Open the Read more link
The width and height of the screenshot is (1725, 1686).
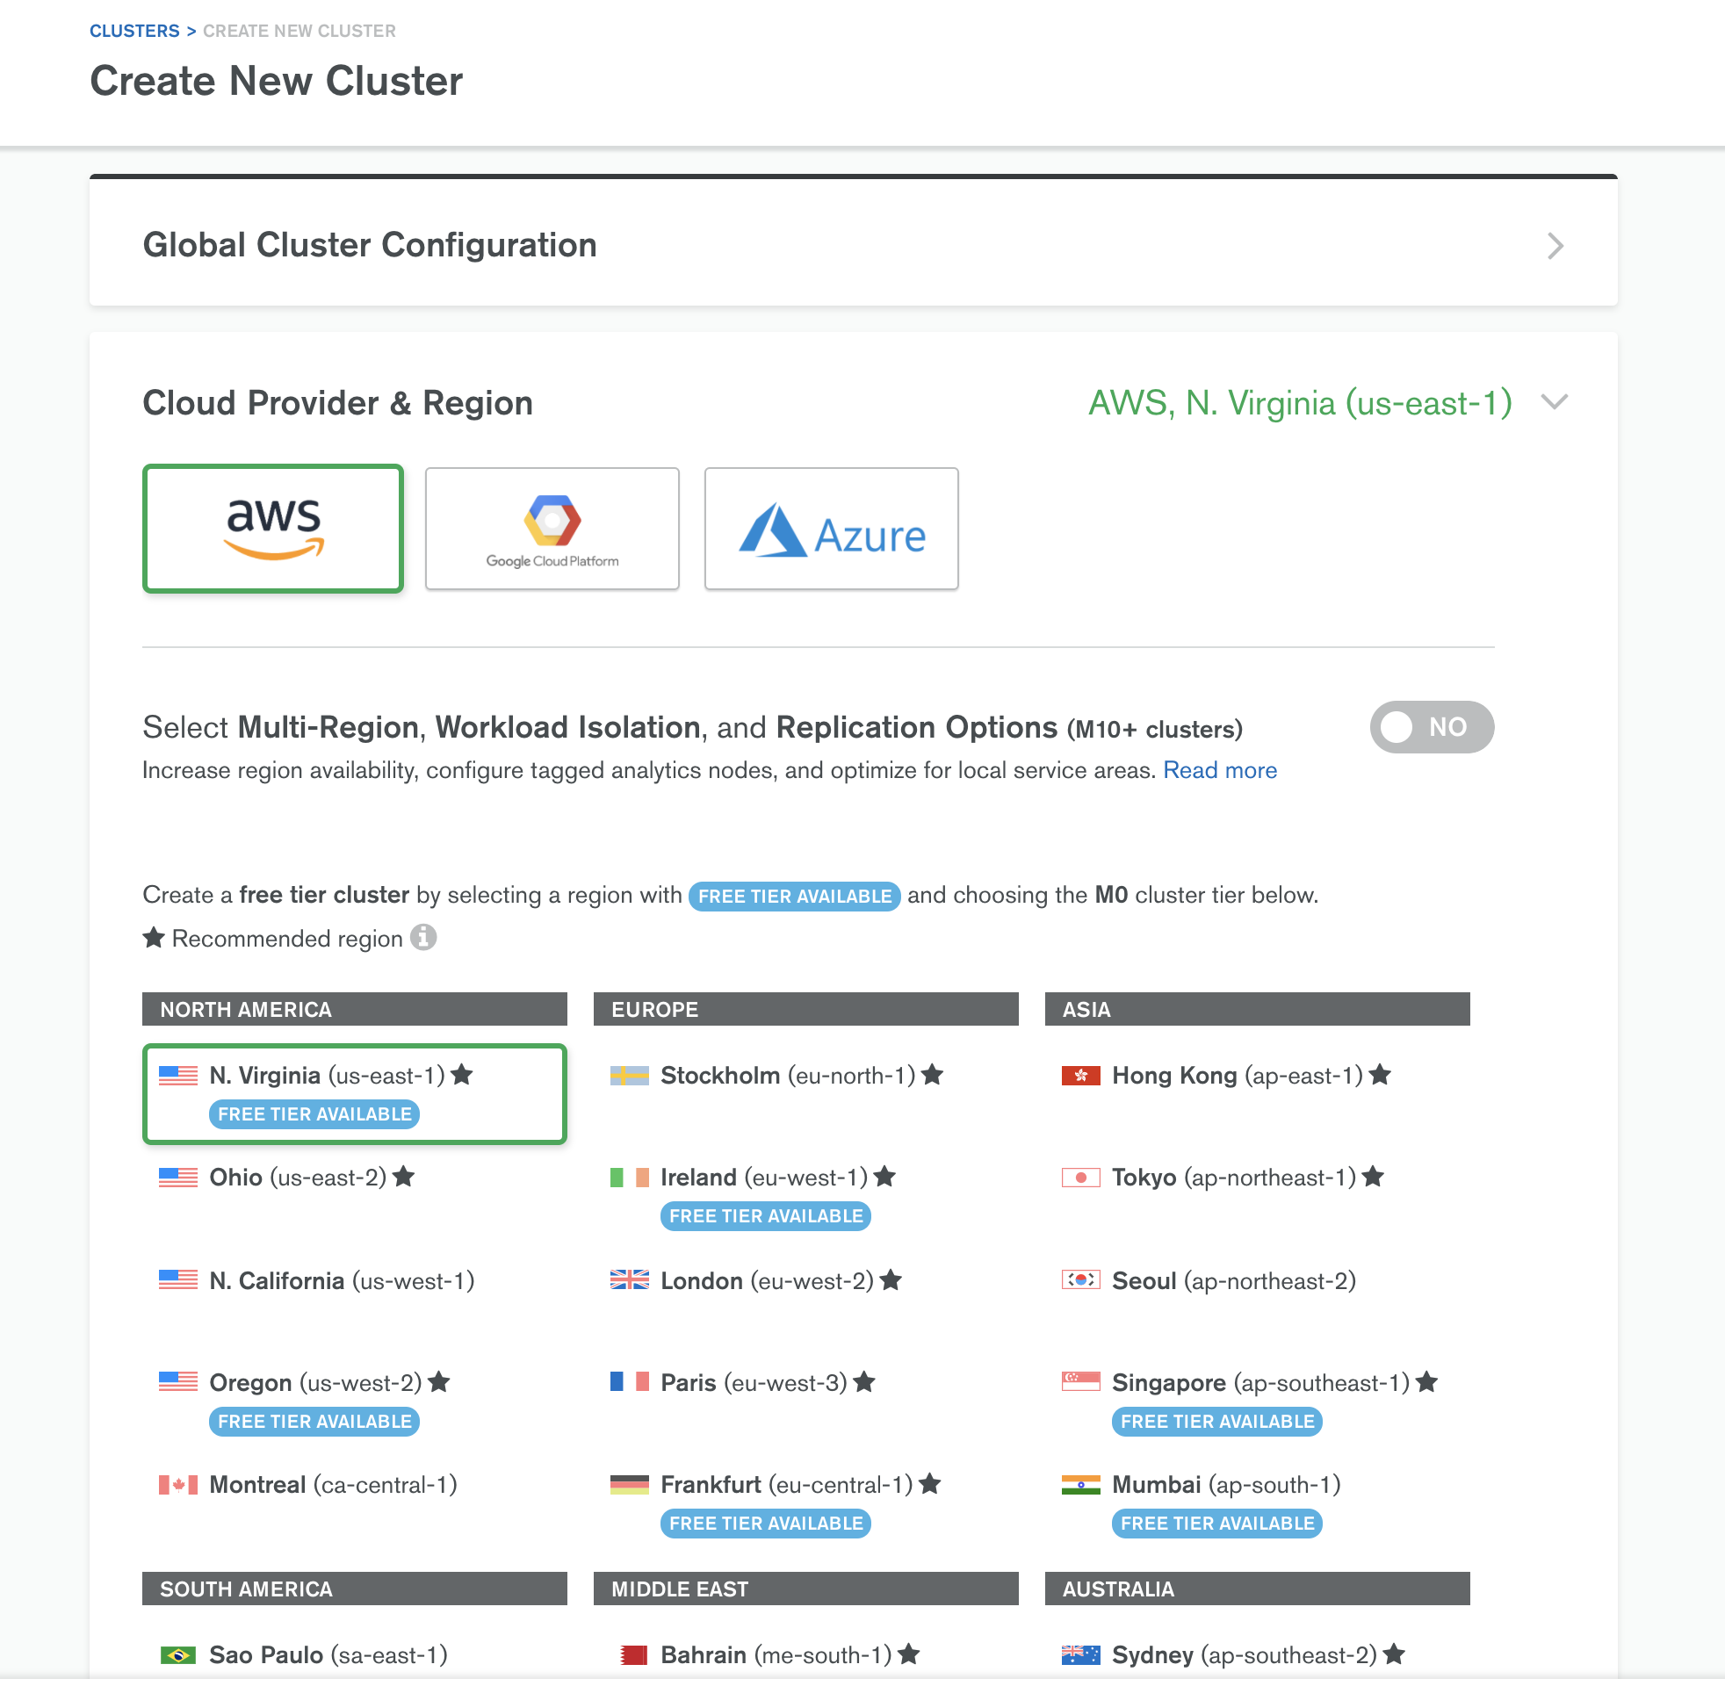1219,771
